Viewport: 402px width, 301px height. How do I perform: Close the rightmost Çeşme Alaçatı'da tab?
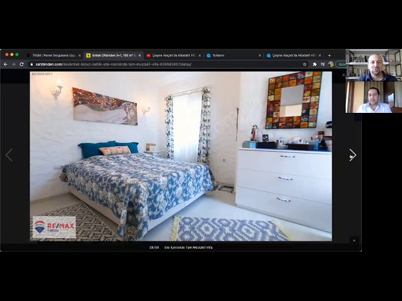click(320, 55)
